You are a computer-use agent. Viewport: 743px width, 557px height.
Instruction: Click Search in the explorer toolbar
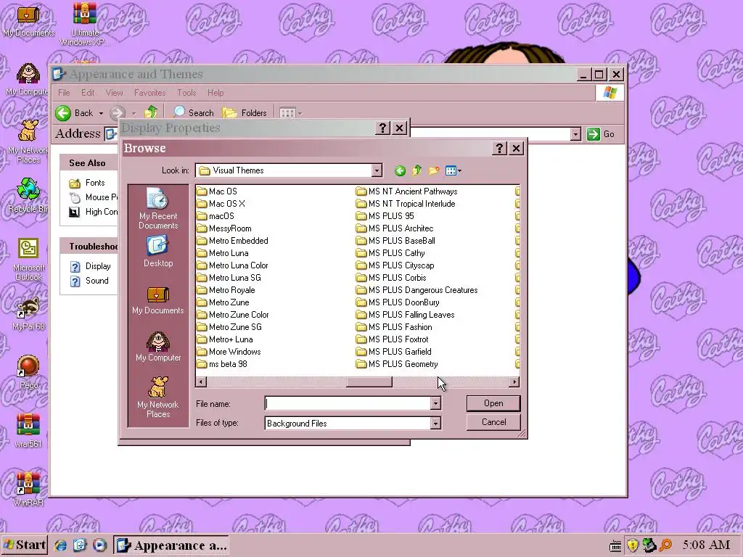[x=193, y=112]
